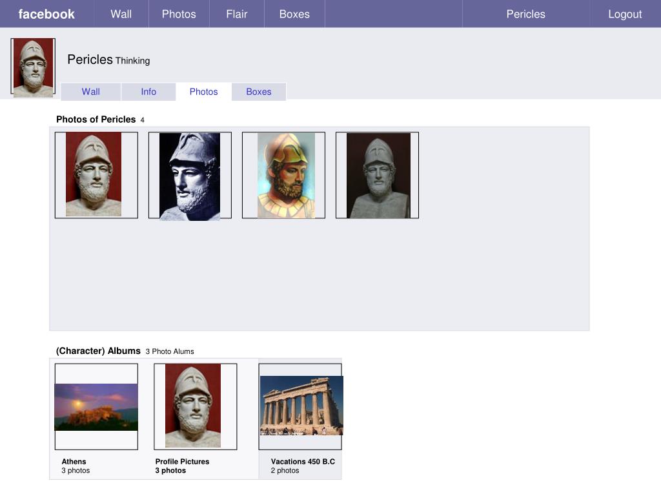This screenshot has height=496, width=661.
Task: Click the Photos of Pericles heading
Action: point(96,119)
